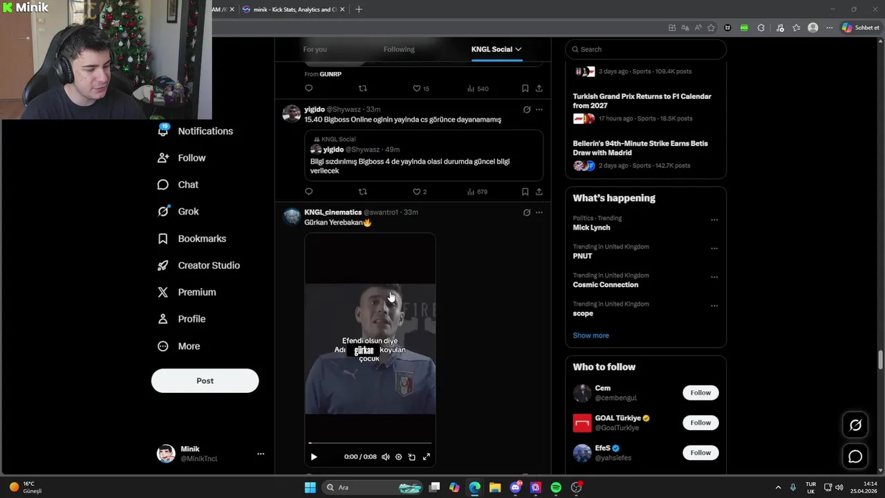Follow GOAL Türkiye
Image resolution: width=885 pixels, height=498 pixels.
point(700,423)
